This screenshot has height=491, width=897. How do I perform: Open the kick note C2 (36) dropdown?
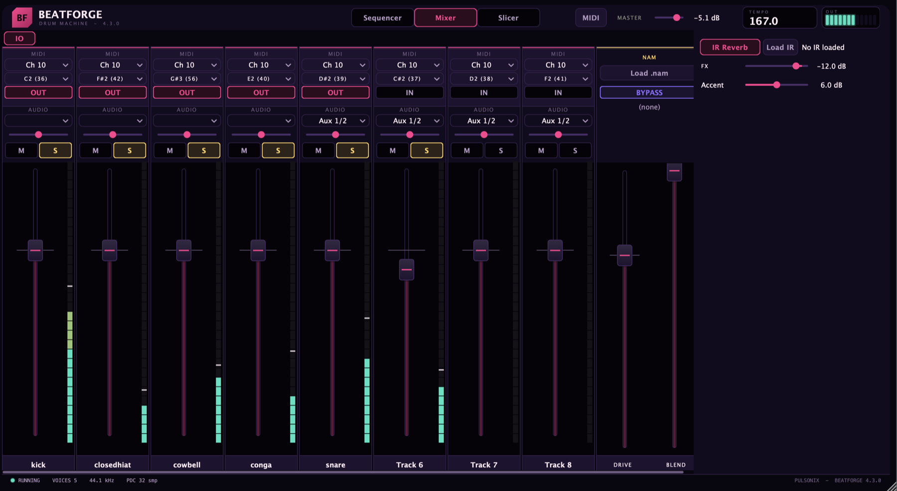click(x=38, y=79)
